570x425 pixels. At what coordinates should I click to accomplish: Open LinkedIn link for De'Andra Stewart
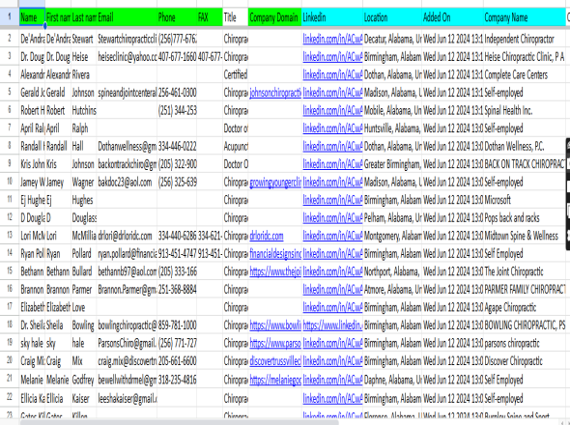332,39
